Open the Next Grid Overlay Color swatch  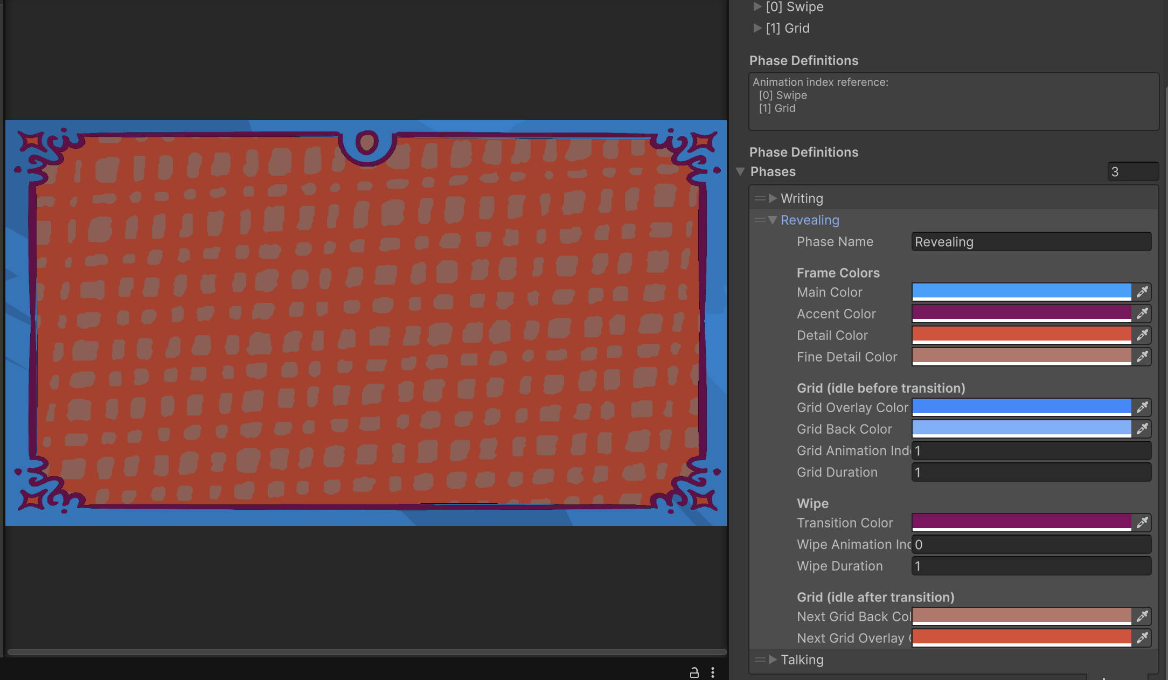click(x=1021, y=638)
